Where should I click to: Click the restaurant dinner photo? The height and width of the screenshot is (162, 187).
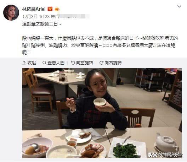coord(102,113)
